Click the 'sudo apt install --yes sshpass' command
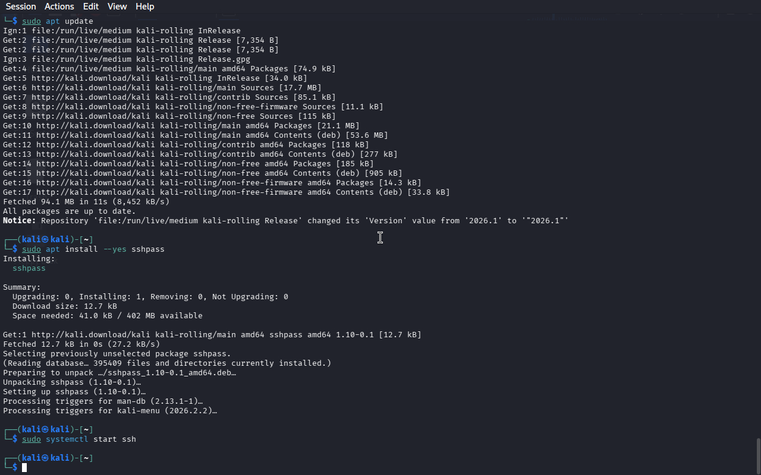 [93, 249]
